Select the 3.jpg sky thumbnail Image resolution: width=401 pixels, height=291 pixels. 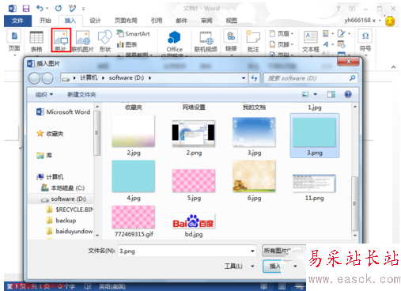coord(254,136)
